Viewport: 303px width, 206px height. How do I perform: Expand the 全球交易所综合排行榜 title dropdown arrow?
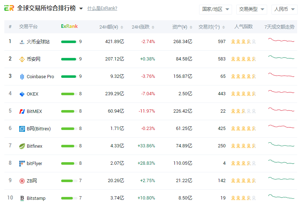[x=81, y=8]
